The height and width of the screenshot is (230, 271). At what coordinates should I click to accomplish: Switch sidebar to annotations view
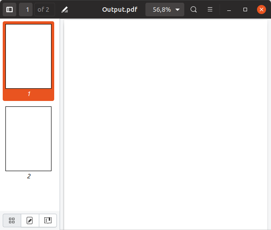tap(30, 220)
